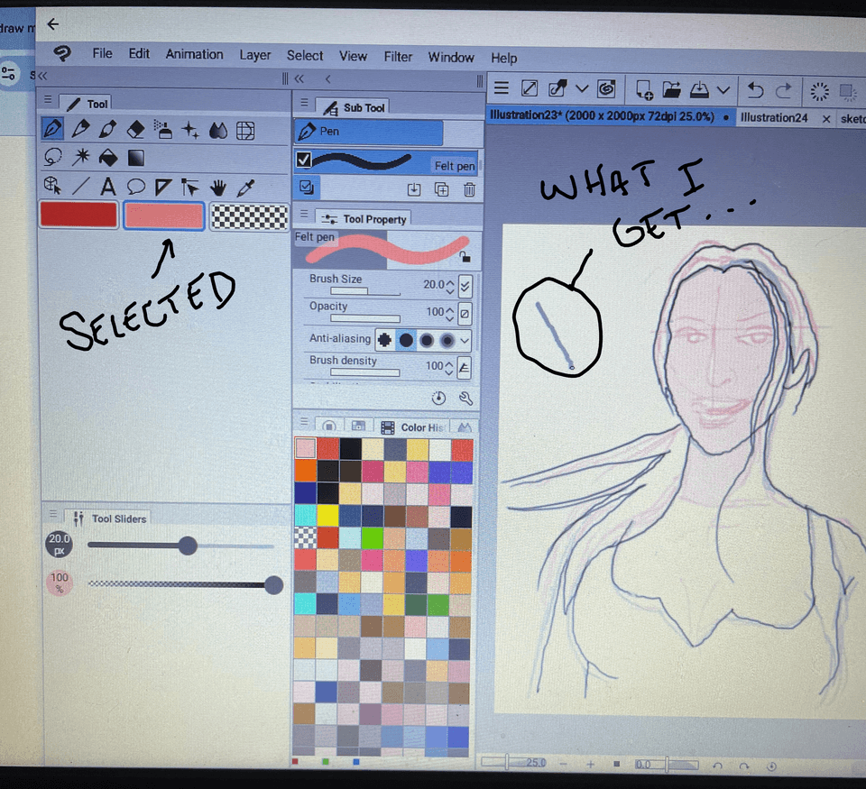The height and width of the screenshot is (789, 866).
Task: Open the Brush Size options dropdown
Action: click(x=465, y=286)
